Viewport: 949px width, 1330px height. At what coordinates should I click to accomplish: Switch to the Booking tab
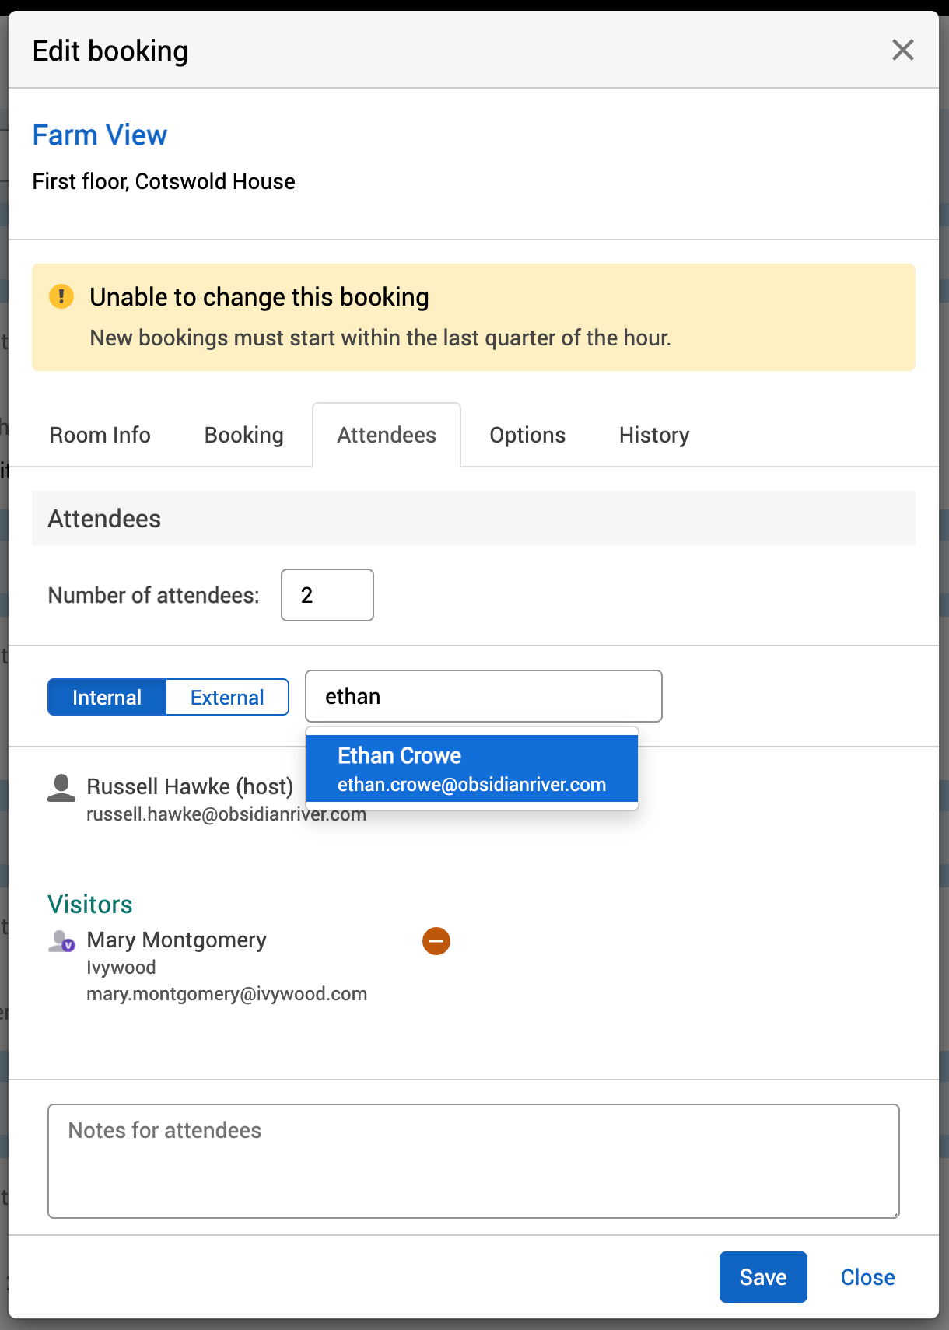(243, 435)
